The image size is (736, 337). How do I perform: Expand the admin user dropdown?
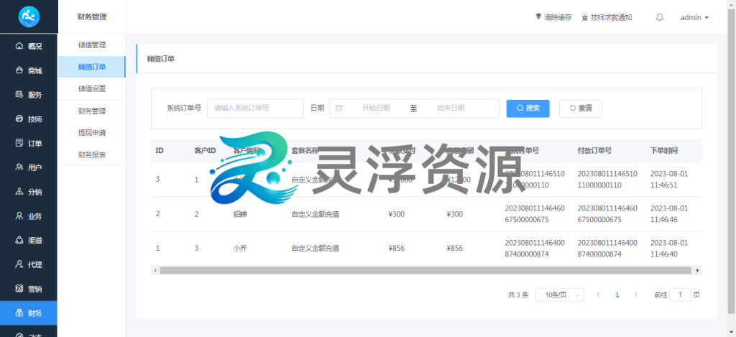tap(694, 17)
